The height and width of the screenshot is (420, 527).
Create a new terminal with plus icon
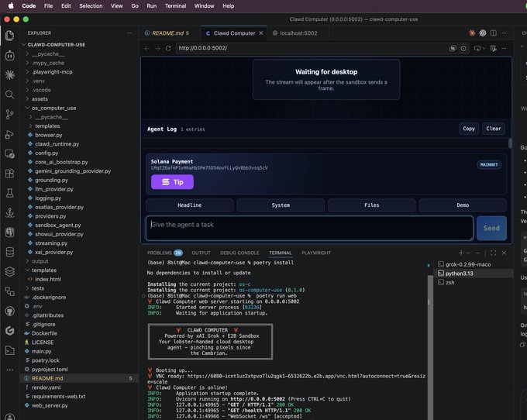point(461,253)
